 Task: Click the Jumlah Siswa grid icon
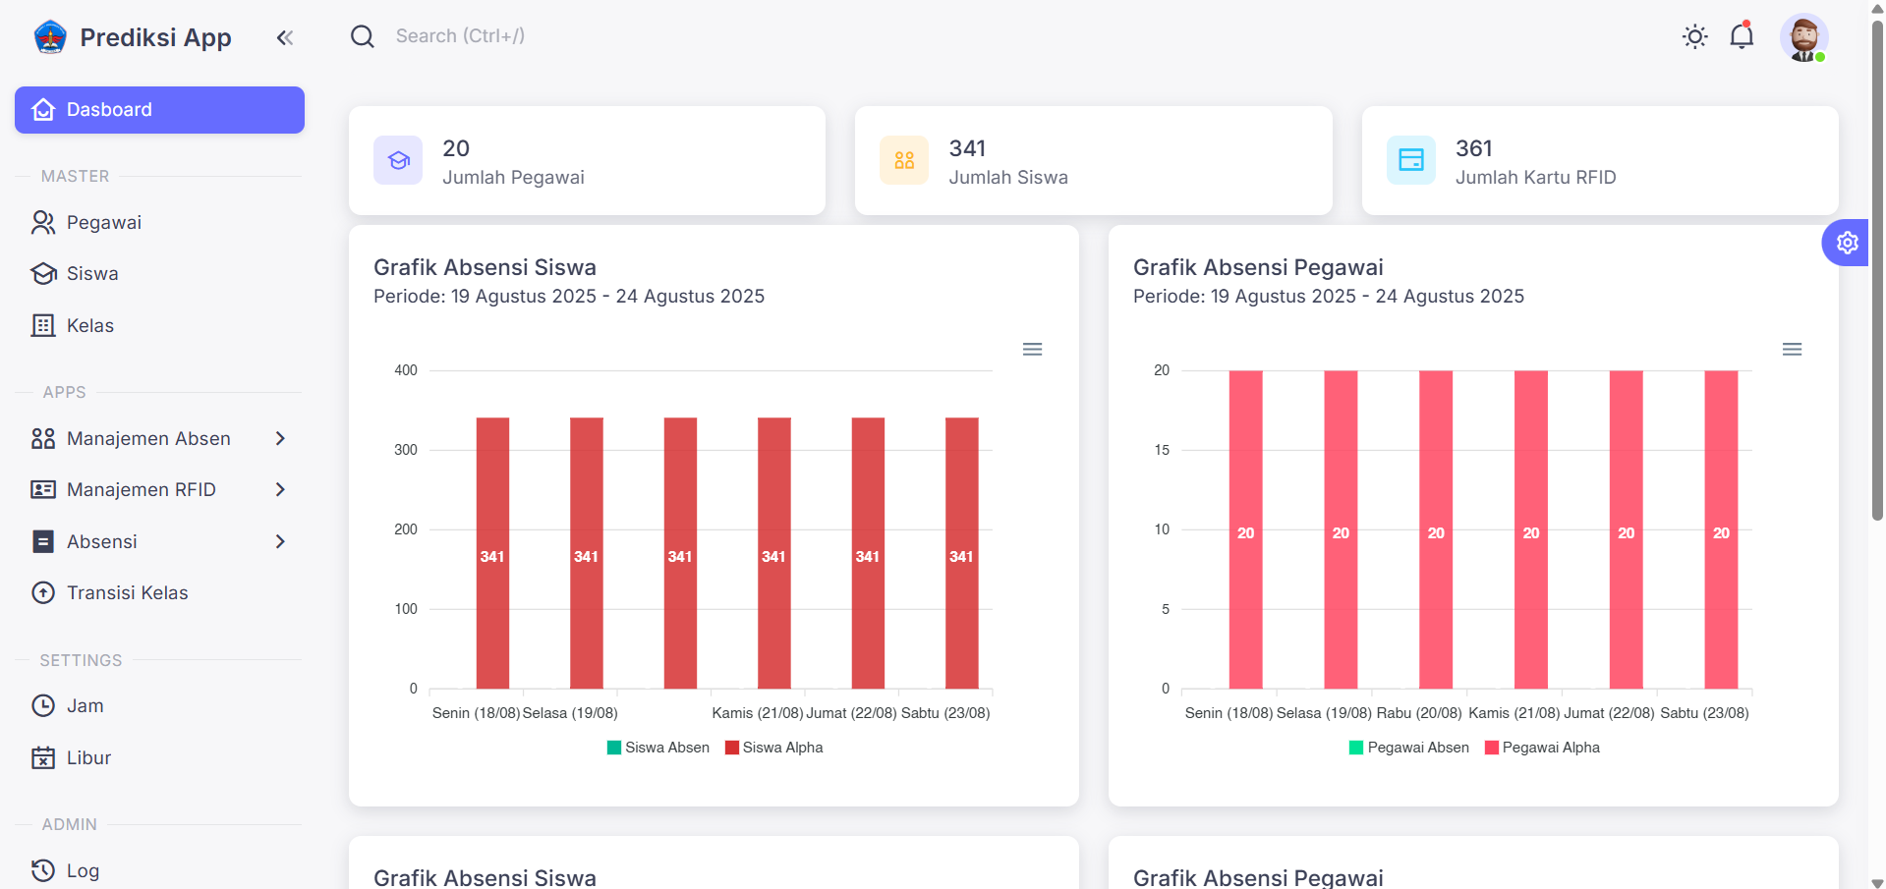coord(904,160)
